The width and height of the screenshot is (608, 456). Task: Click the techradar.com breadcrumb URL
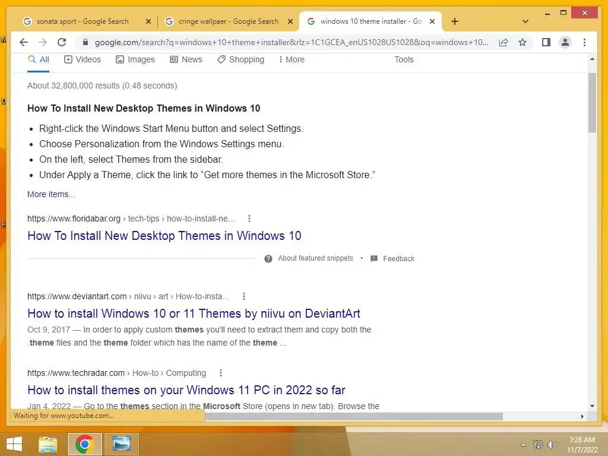coord(116,373)
